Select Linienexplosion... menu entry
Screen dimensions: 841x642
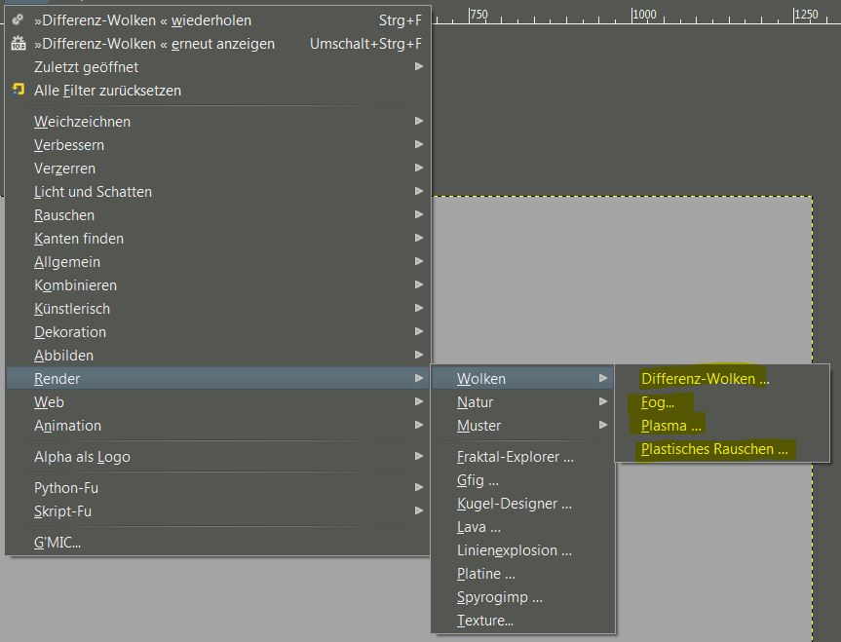(x=514, y=550)
